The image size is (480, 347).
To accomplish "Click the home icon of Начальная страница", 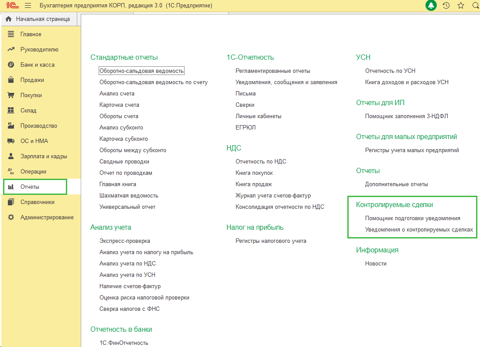I will pyautogui.click(x=9, y=19).
